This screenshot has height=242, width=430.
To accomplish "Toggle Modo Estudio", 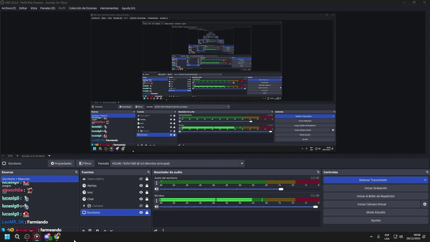I will (376, 212).
